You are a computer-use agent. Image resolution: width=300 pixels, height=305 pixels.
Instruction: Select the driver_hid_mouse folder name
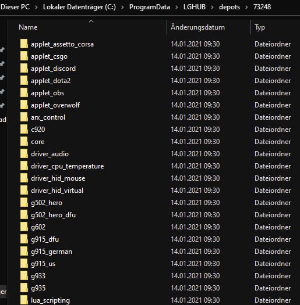coord(58,178)
